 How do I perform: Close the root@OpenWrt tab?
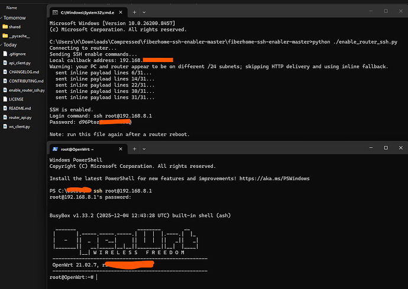click(121, 149)
